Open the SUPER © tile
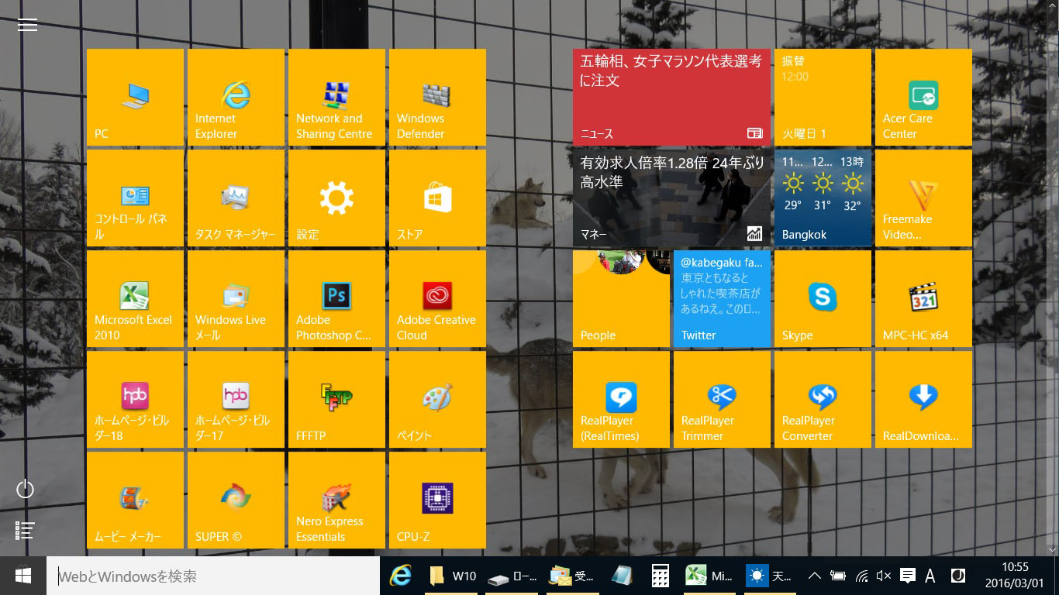 click(x=236, y=500)
